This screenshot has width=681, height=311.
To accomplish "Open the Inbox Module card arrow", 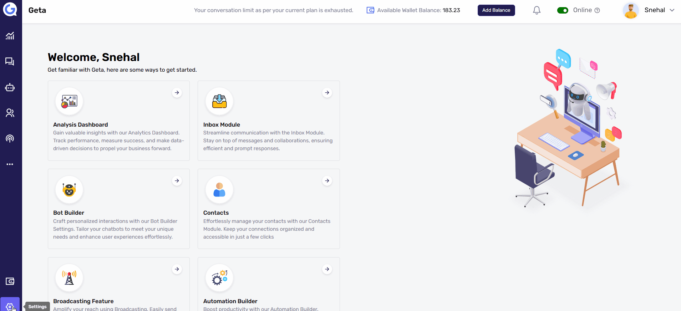I will pyautogui.click(x=327, y=93).
